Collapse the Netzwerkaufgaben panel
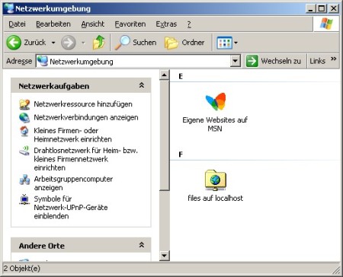The width and height of the screenshot is (343, 277). (142, 85)
